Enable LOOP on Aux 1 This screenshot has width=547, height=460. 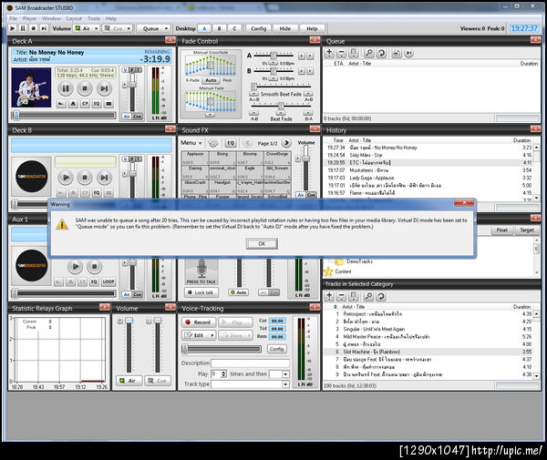(x=108, y=281)
